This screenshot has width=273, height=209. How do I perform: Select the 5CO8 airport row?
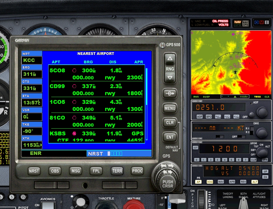pos(96,74)
